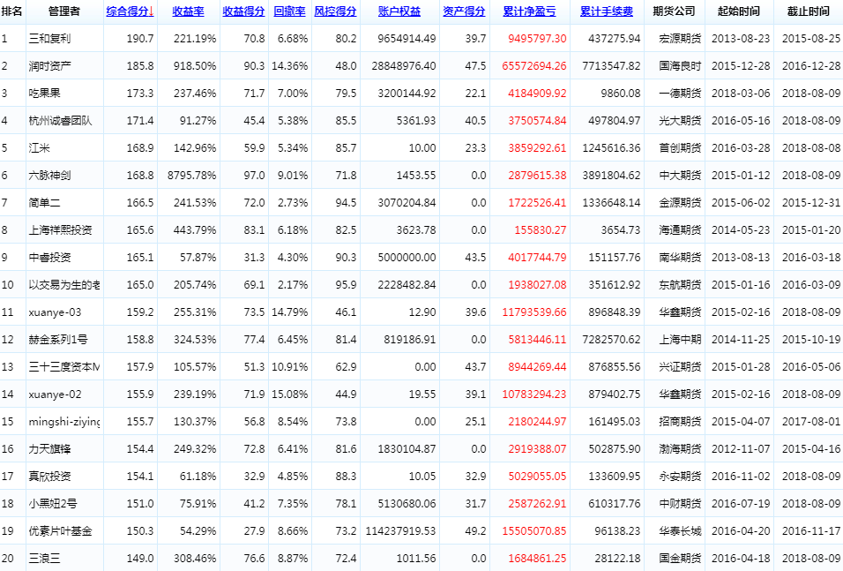Click the 起始时间 column header

[x=739, y=11]
